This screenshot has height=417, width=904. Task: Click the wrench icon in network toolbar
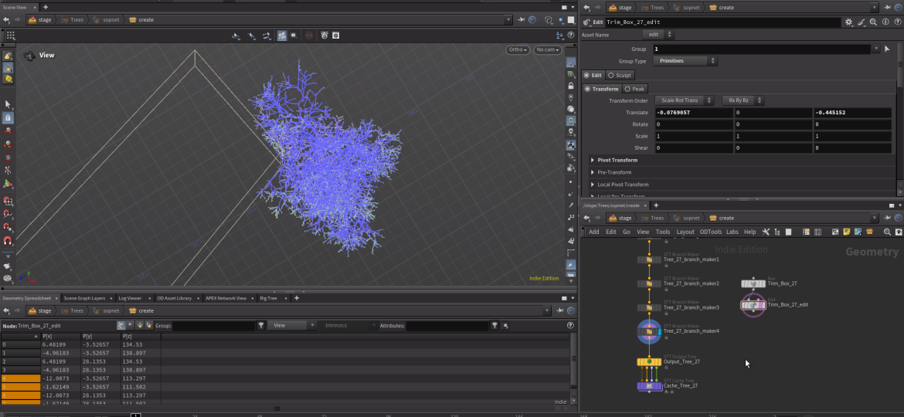coord(766,232)
